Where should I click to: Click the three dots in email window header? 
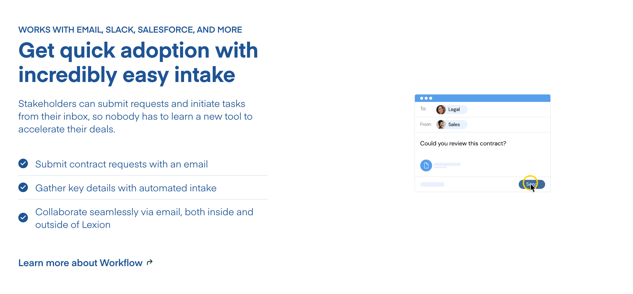(x=426, y=98)
